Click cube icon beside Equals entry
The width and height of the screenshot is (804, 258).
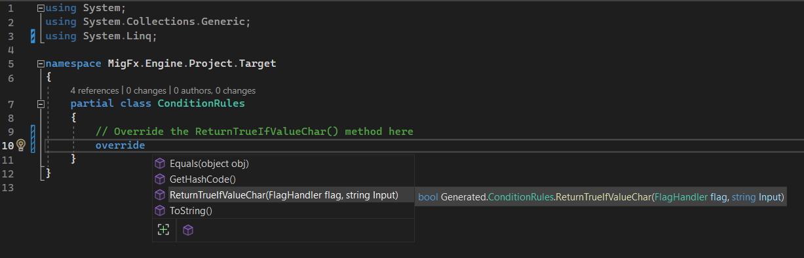point(160,163)
